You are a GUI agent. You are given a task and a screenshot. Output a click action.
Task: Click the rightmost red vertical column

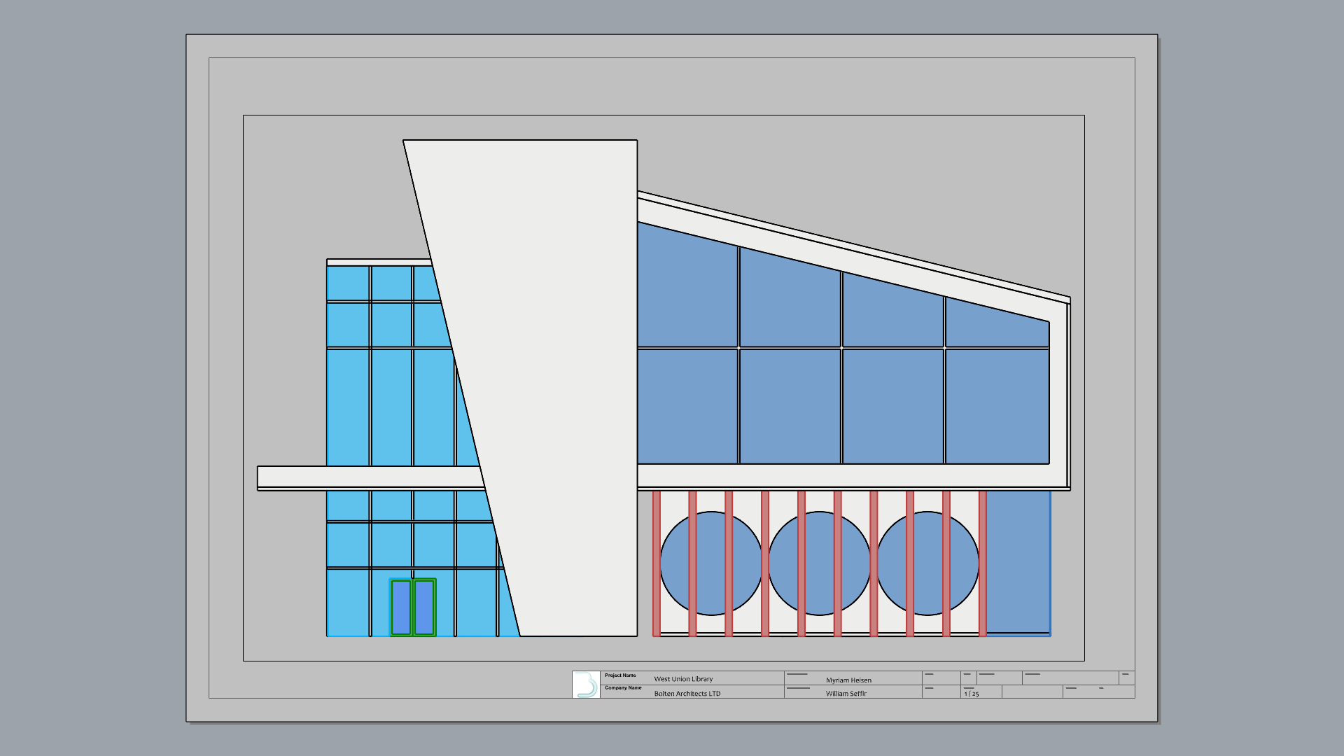tap(983, 563)
